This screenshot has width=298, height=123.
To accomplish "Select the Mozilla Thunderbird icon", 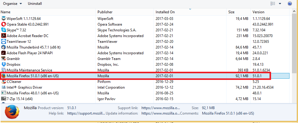I will pos(4,47).
